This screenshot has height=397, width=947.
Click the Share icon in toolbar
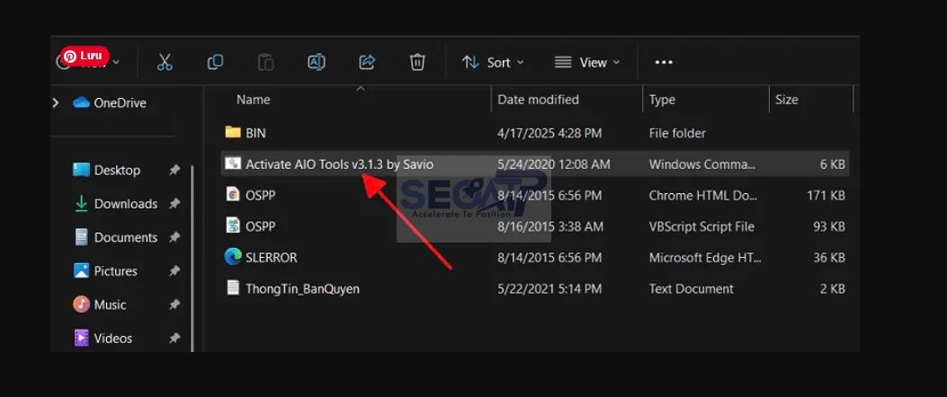[x=367, y=62]
